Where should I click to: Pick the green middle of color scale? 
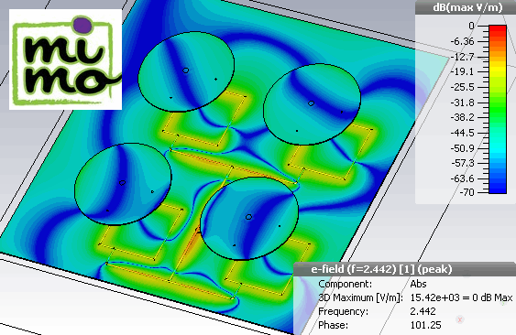tap(498, 110)
